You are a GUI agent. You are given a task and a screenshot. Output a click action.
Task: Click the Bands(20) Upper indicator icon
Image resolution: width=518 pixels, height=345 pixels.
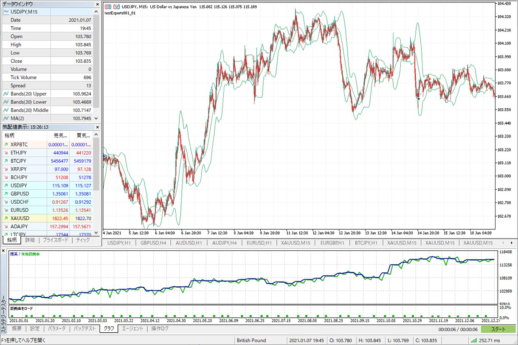point(6,94)
